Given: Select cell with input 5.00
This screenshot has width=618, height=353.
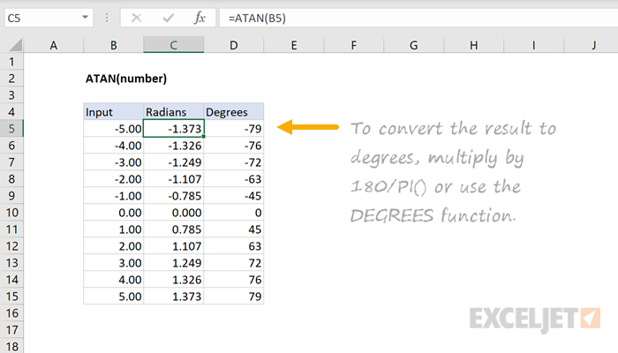Looking at the screenshot, I should (114, 296).
